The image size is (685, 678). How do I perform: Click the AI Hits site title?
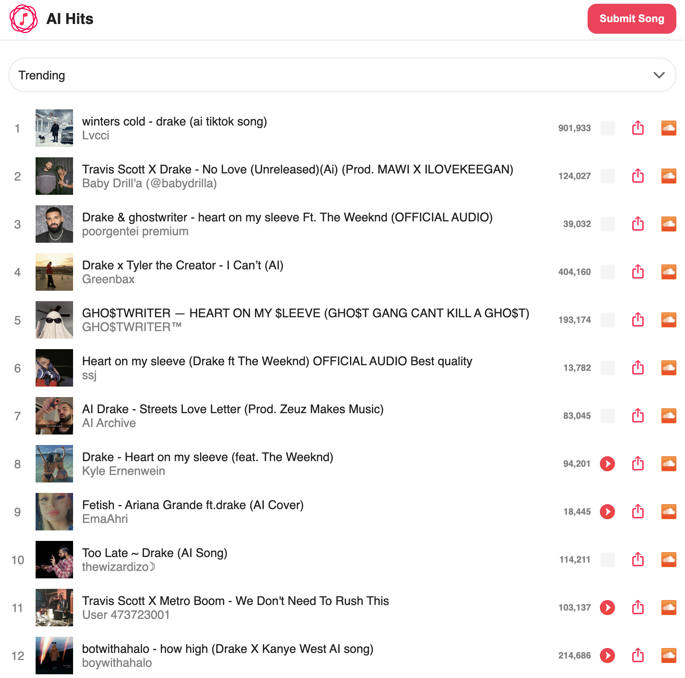[70, 19]
